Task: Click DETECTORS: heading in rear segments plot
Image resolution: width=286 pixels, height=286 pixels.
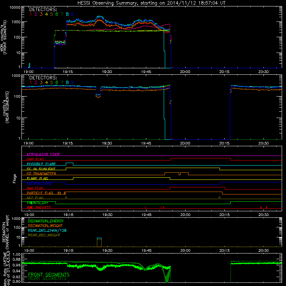Action: 43,78
